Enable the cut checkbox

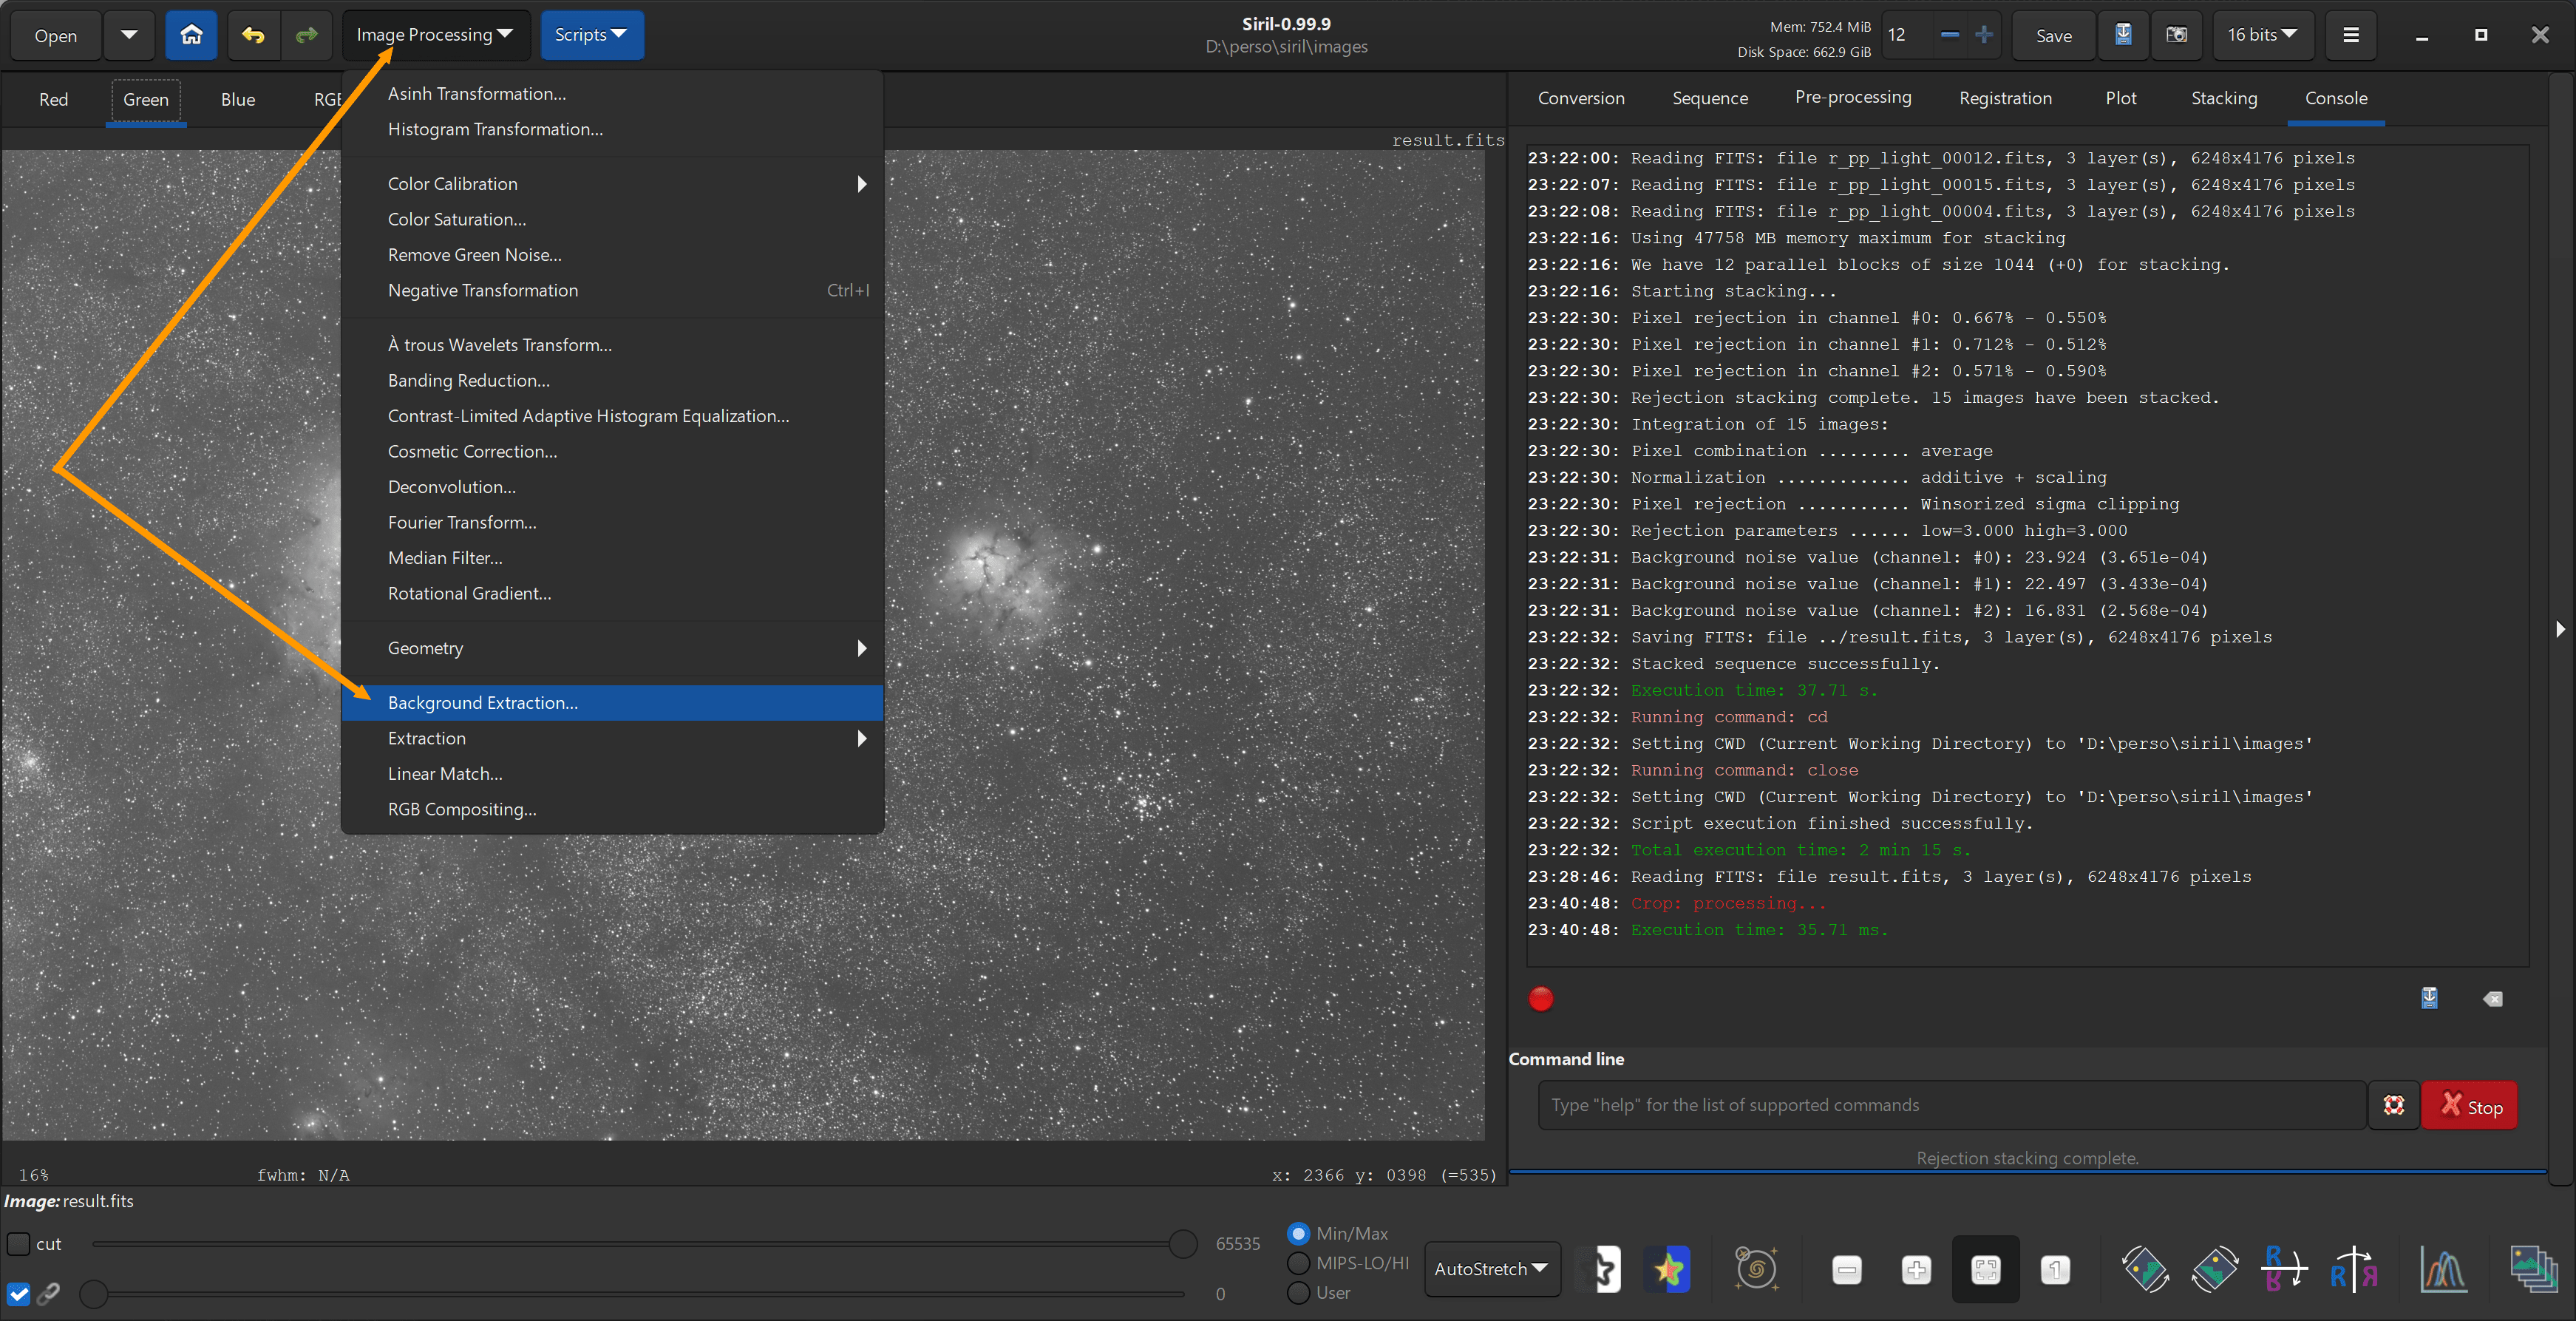(19, 1244)
